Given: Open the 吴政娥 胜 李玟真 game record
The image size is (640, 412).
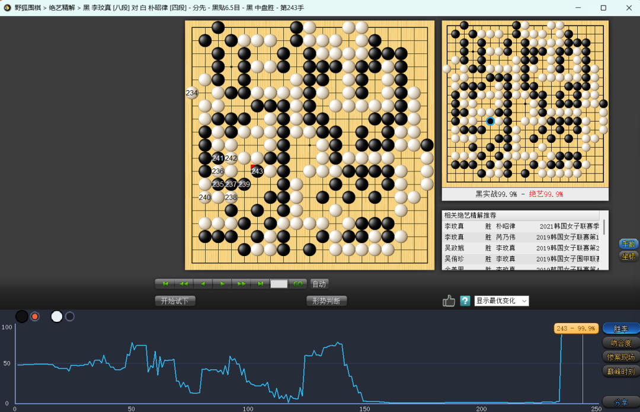Looking at the screenshot, I should (x=521, y=248).
